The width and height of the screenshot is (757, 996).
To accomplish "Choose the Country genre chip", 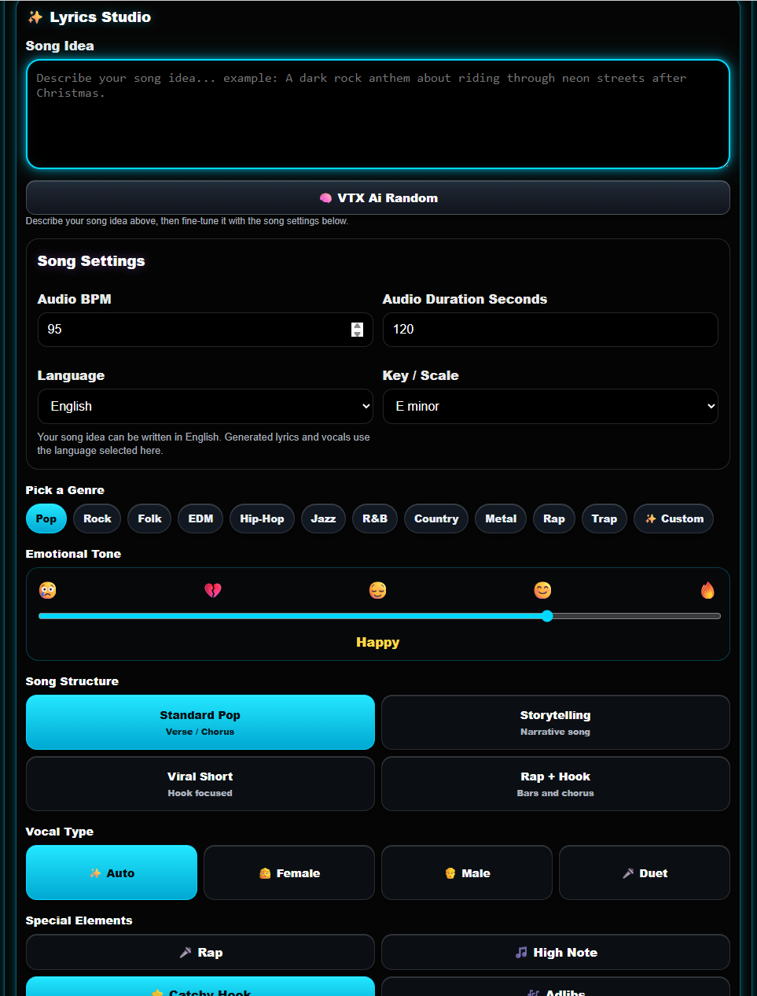I will pos(436,518).
